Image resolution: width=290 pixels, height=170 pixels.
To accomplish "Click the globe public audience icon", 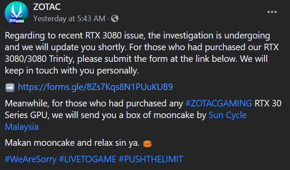I will click(x=115, y=19).
